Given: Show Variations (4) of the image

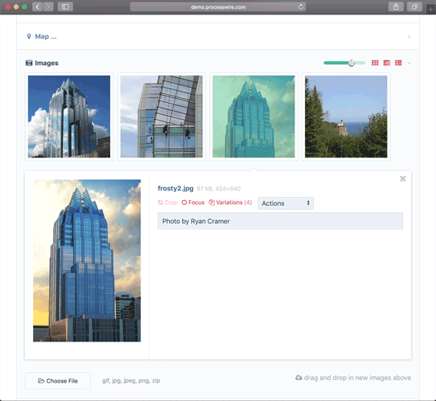Looking at the screenshot, I should 230,203.
